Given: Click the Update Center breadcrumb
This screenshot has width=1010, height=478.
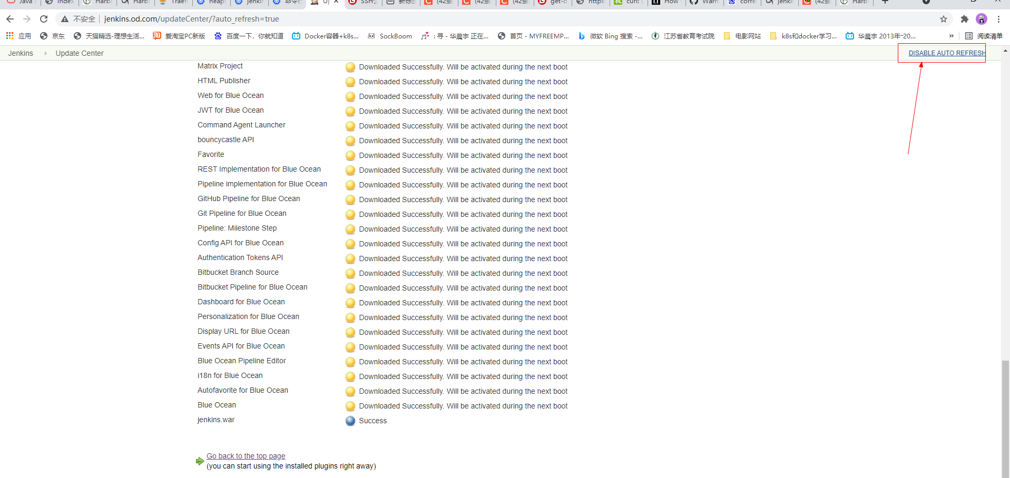Looking at the screenshot, I should (80, 53).
